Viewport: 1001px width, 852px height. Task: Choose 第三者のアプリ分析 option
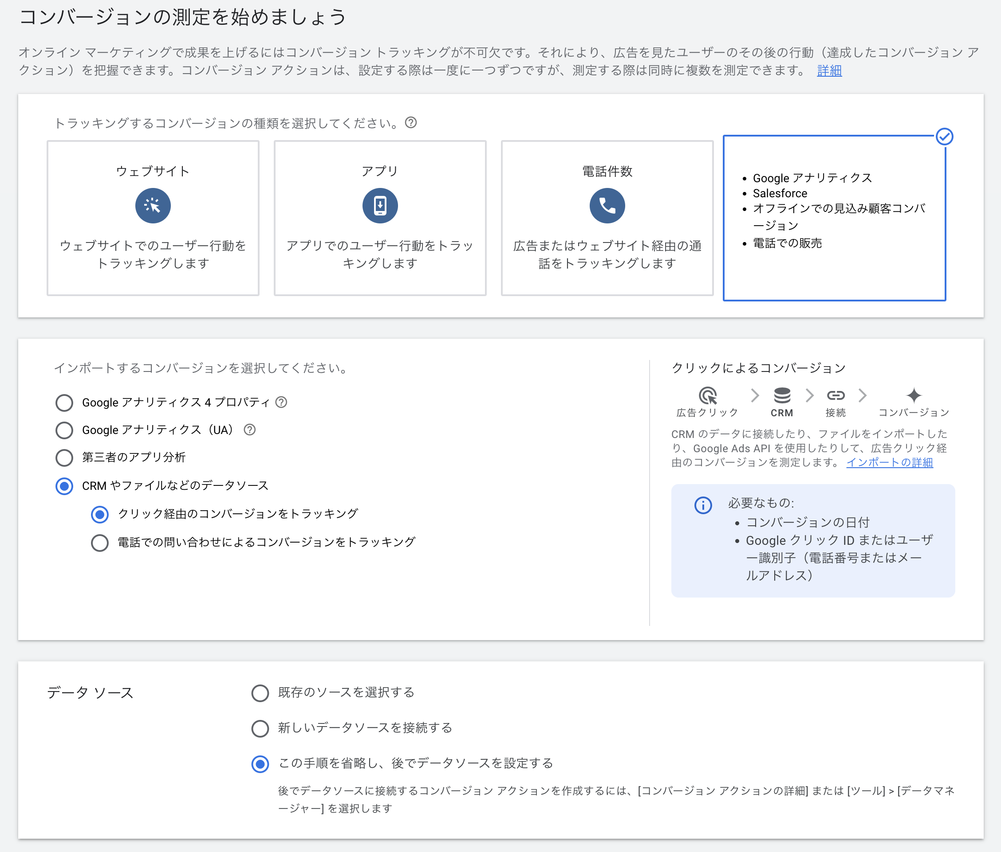click(x=64, y=457)
